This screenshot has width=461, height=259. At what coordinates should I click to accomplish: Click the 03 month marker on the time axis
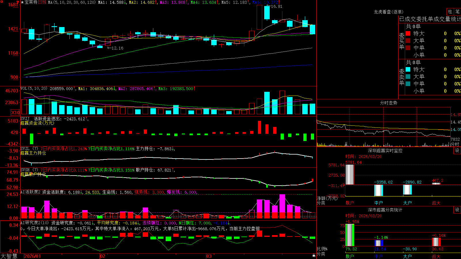tap(209, 256)
